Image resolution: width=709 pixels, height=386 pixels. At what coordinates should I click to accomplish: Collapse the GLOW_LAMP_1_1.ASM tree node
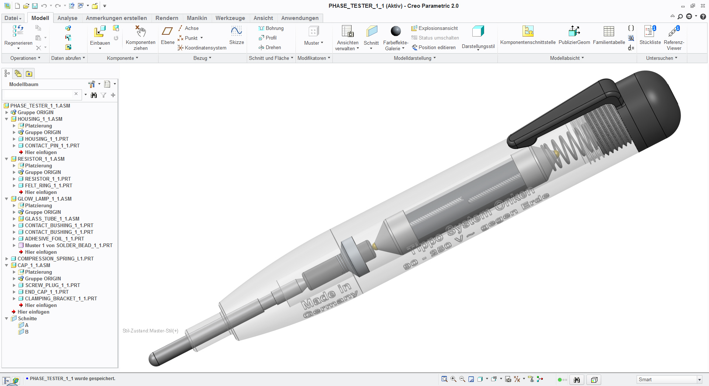pos(7,199)
